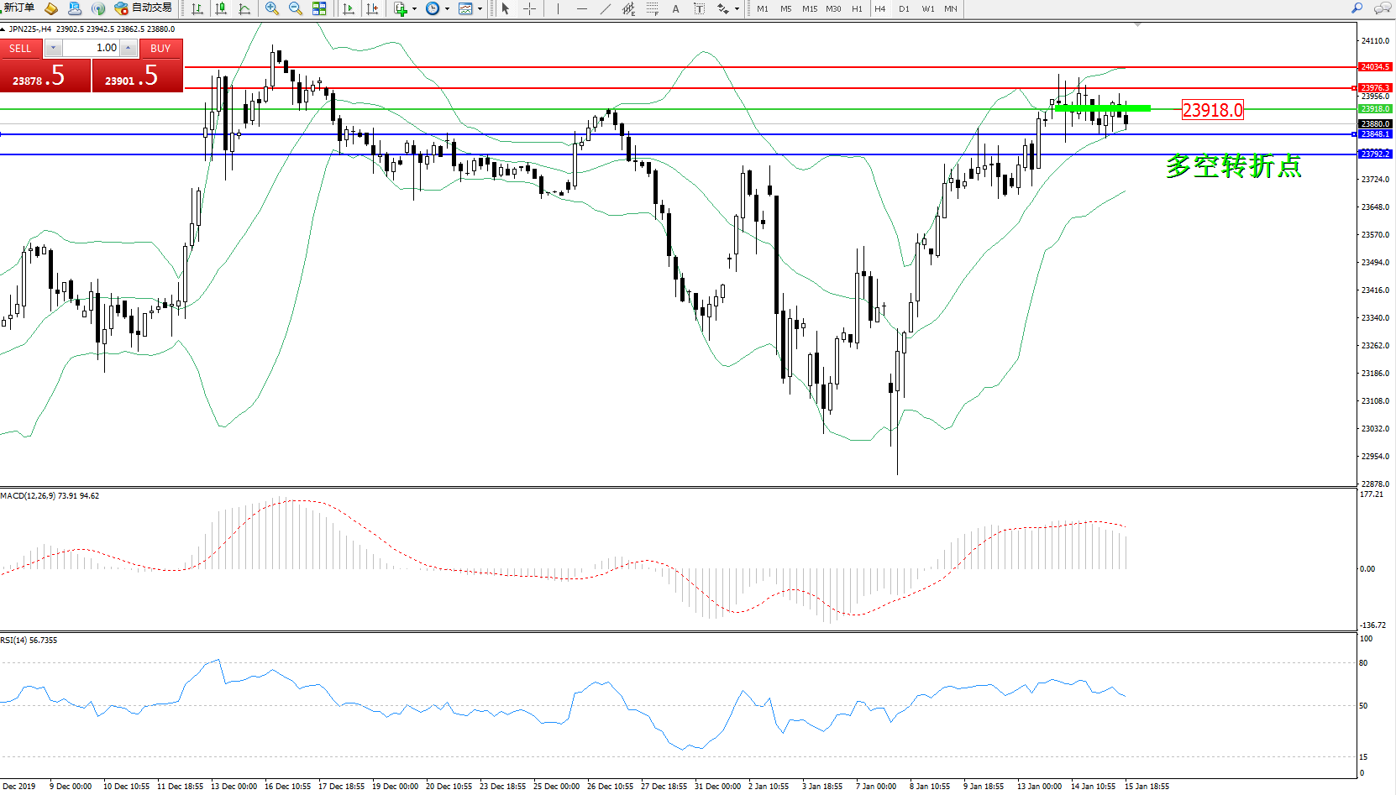Screen dimensions: 1396x795
Task: Open the chart templates dropdown arrow
Action: (480, 9)
